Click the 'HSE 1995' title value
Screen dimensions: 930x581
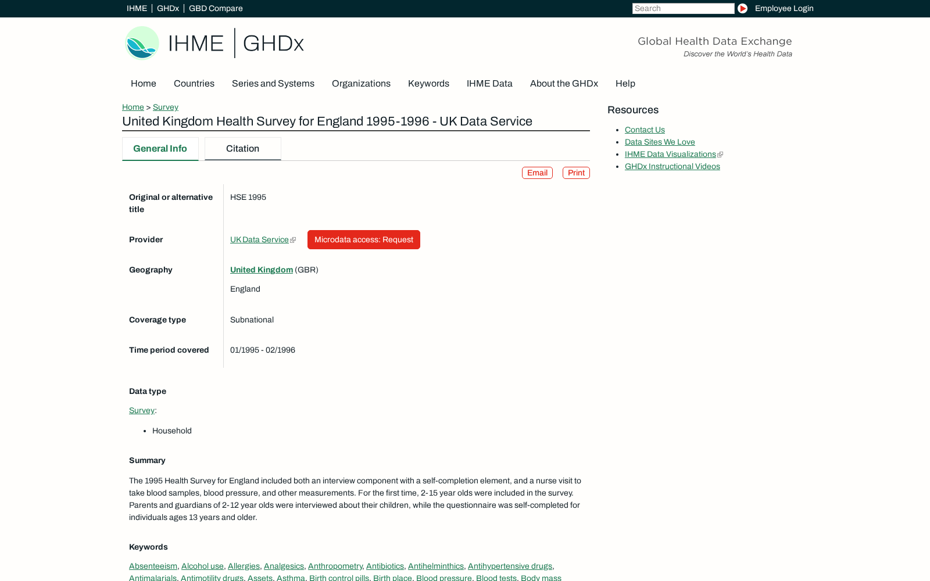(x=248, y=197)
